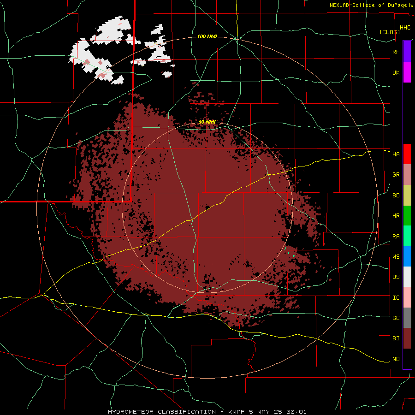
Task: Click the "100 NMI" range ring label
Action: [207, 36]
